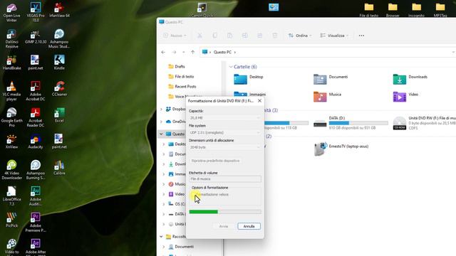
Task: Collapse the Cartelle (6) group
Action: 231,67
